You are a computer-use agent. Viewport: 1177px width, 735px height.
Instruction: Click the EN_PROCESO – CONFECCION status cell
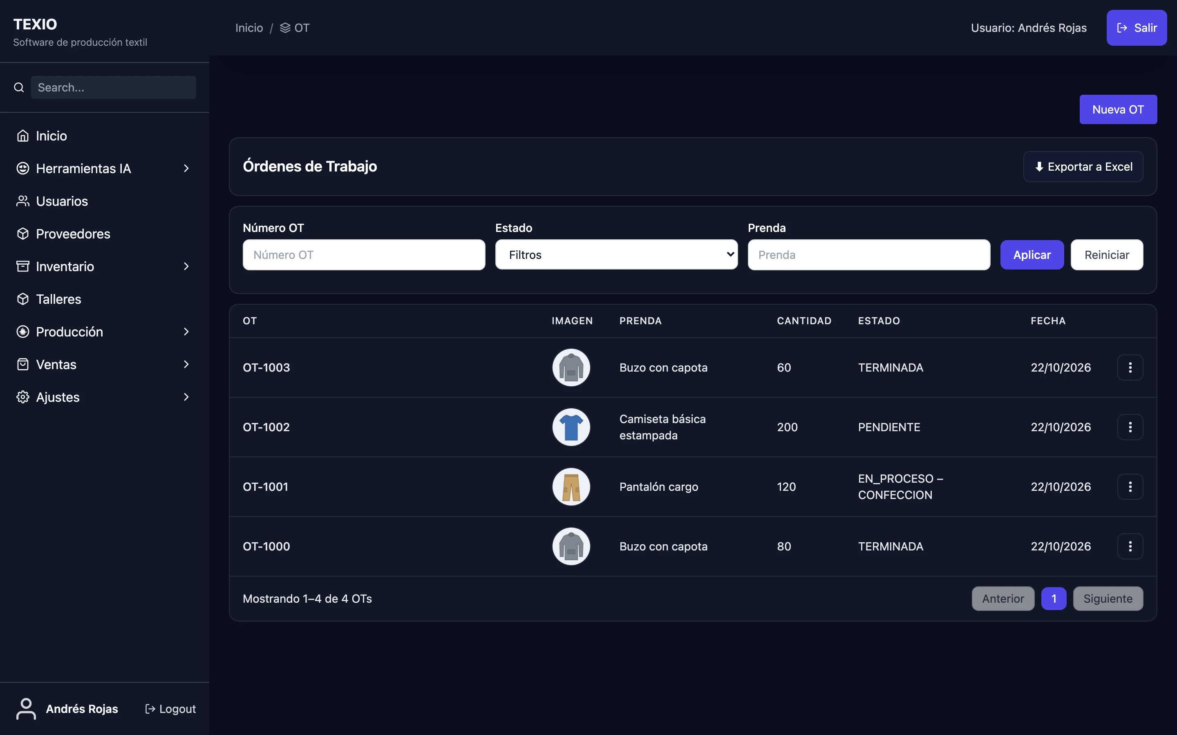pos(900,487)
